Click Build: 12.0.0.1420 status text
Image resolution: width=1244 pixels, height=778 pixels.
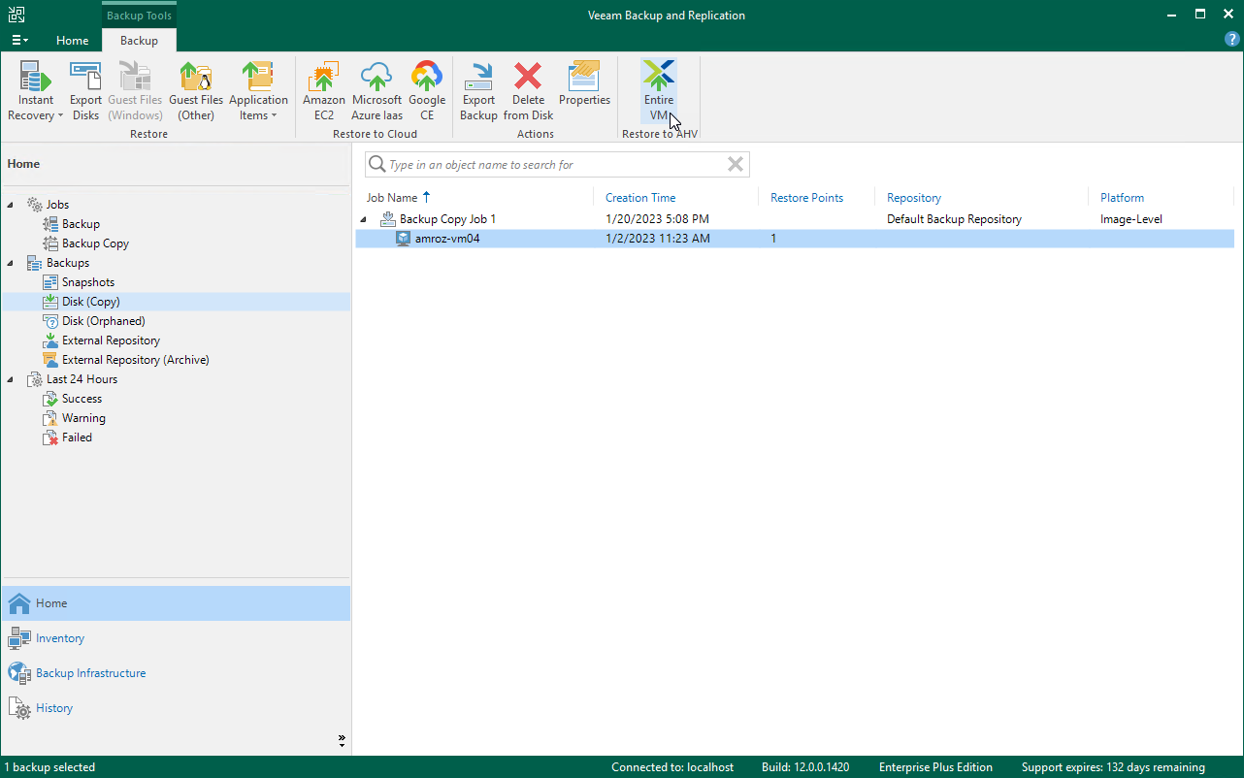[805, 767]
